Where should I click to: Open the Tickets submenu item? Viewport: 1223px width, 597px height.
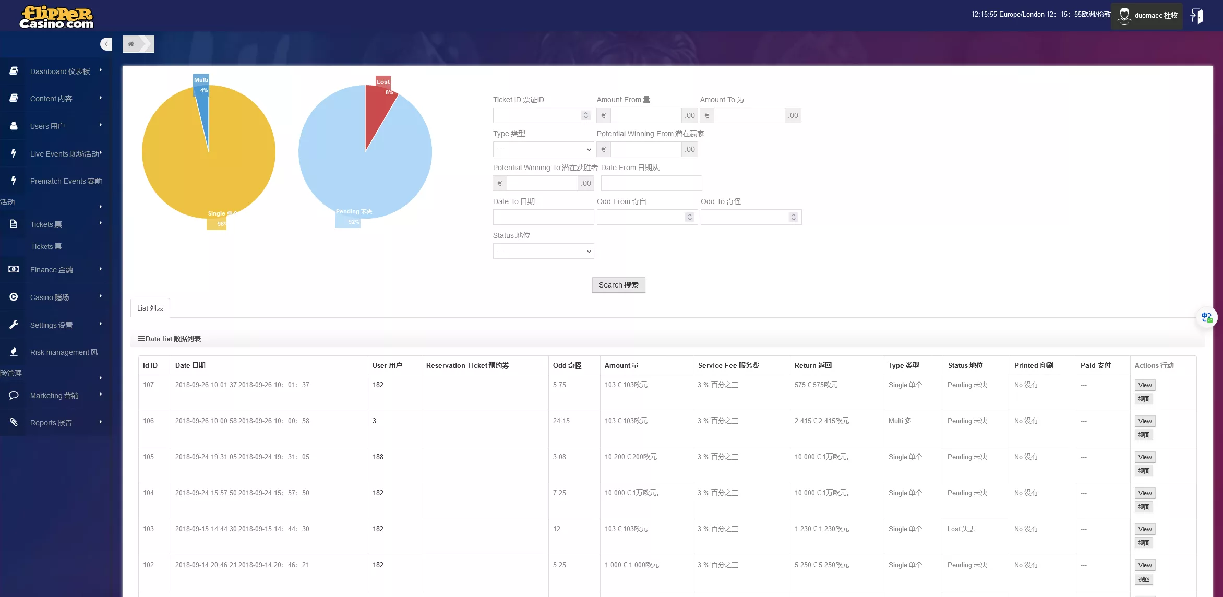(x=46, y=246)
